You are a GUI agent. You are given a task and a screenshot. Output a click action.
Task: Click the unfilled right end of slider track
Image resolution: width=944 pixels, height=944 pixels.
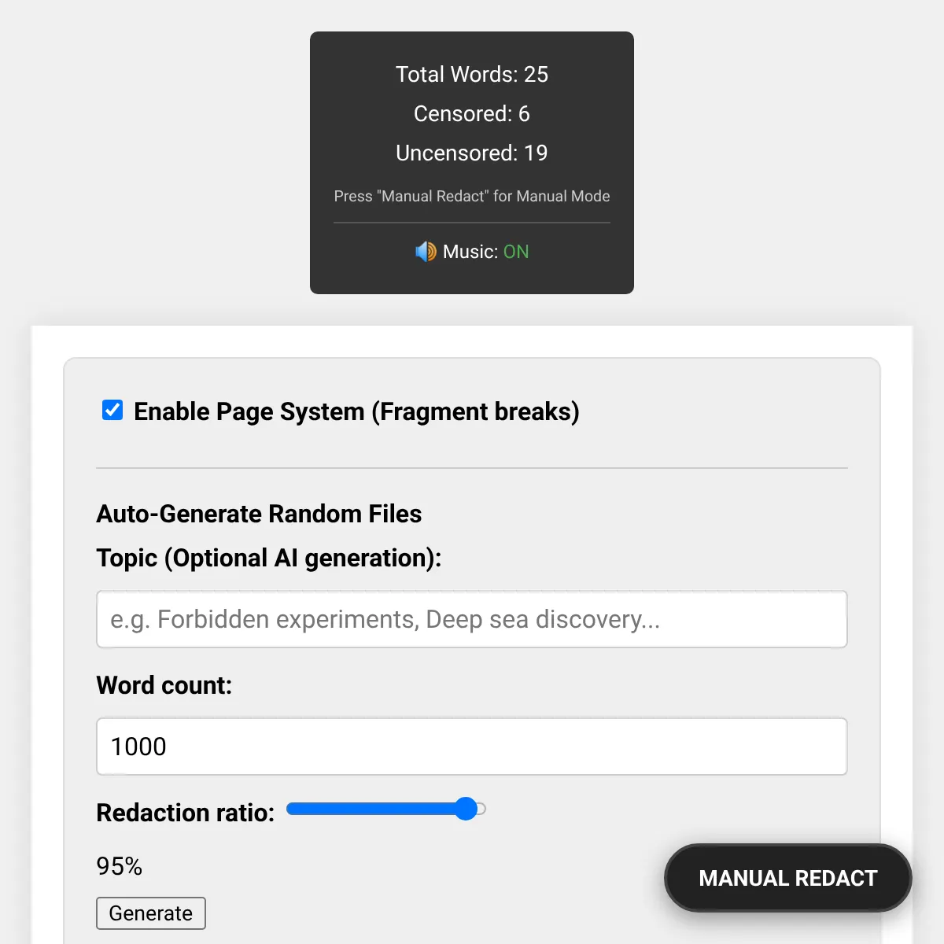coord(482,809)
